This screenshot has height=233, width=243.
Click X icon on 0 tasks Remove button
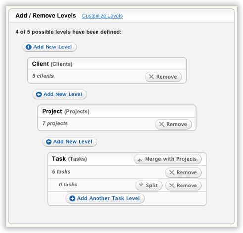(x=172, y=186)
